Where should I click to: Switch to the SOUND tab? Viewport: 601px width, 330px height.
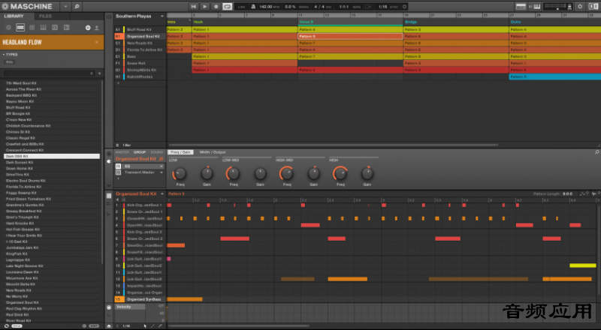click(x=157, y=152)
